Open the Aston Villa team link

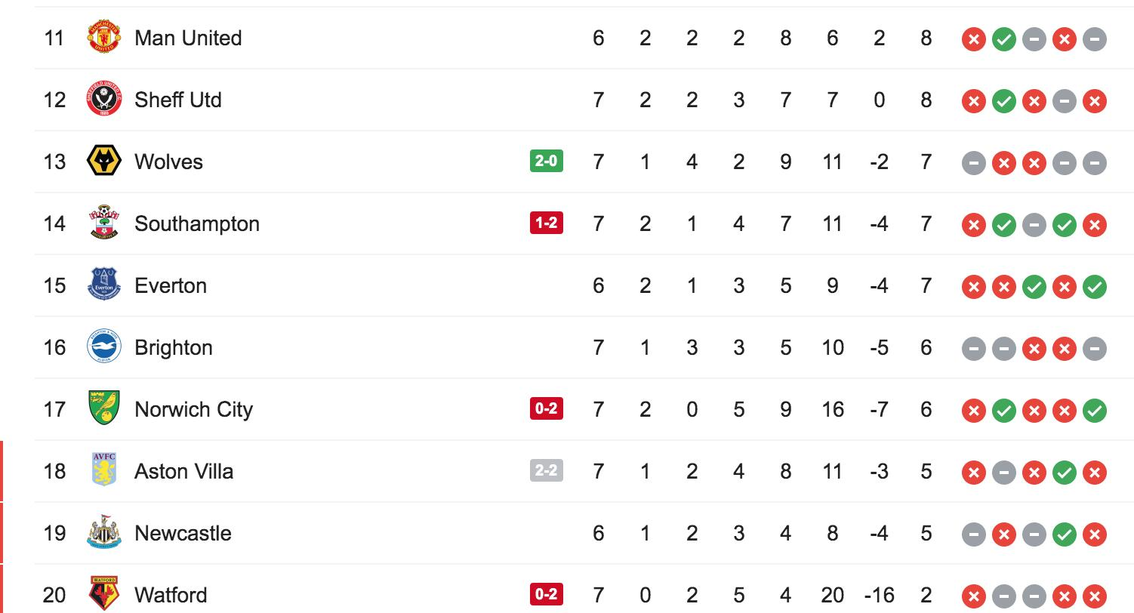click(x=183, y=471)
